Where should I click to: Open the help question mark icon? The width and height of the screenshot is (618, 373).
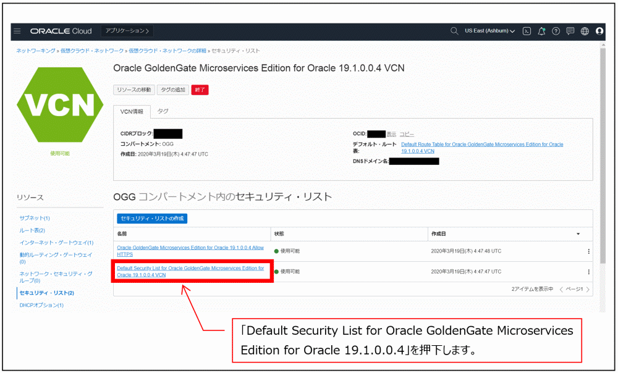[x=556, y=31]
